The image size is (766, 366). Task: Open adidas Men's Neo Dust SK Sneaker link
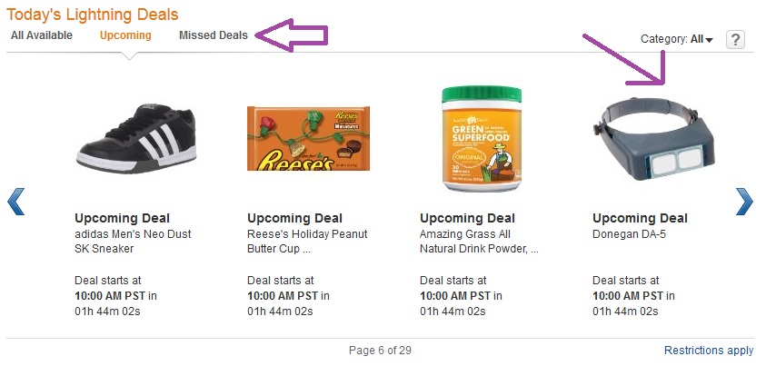[x=133, y=241]
